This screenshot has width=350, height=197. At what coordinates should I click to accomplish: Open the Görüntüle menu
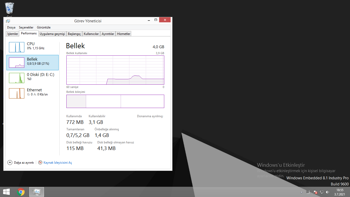44,27
